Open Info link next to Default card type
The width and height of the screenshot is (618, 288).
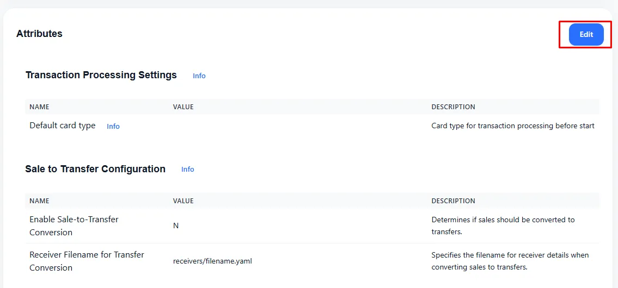pyautogui.click(x=113, y=126)
